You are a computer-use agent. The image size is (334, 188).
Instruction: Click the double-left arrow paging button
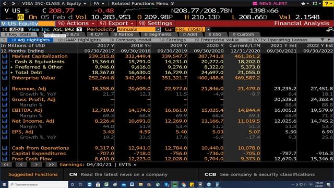click(6, 164)
